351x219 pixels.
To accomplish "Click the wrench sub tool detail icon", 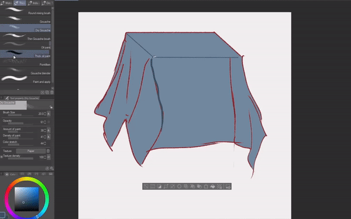I will coord(52,168).
